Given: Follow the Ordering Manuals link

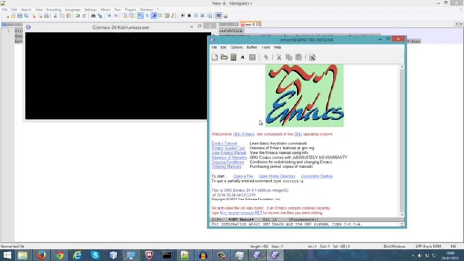Looking at the screenshot, I should [226, 167].
